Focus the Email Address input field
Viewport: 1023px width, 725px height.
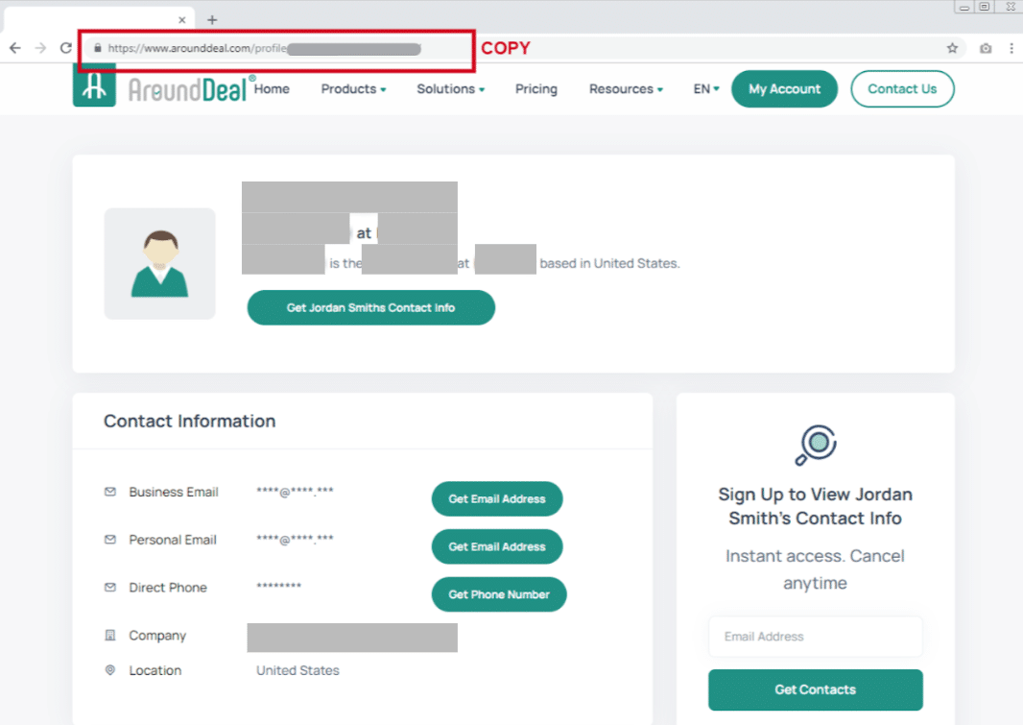click(816, 637)
